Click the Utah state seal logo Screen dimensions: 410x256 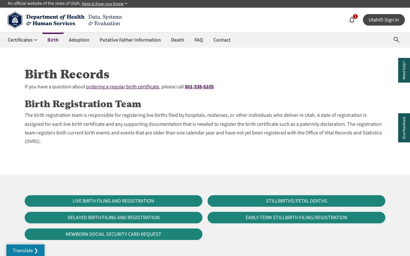(15, 20)
